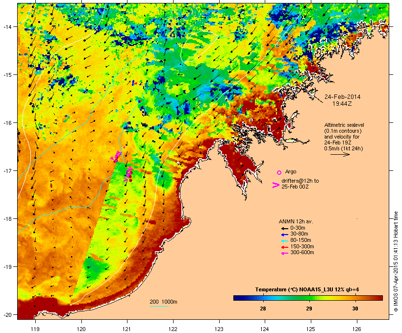Click the '300-600m' depth label

[302, 253]
